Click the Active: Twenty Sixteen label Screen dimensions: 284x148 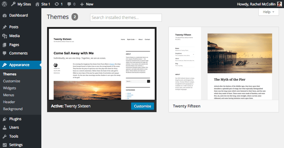(71, 106)
